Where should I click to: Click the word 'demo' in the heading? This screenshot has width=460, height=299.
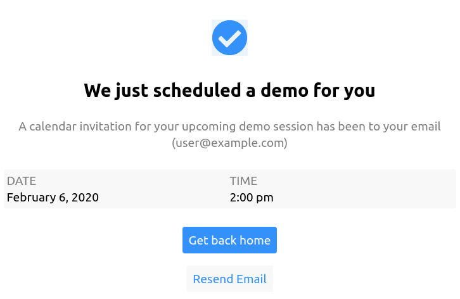tap(284, 90)
